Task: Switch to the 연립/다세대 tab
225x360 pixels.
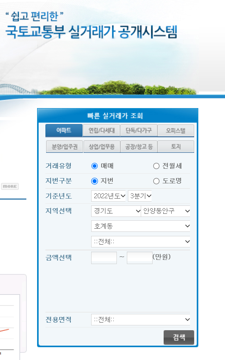Action: [102, 130]
